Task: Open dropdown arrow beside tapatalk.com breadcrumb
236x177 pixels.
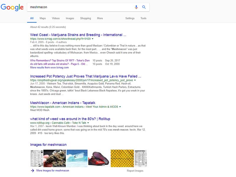Action: [120, 106]
